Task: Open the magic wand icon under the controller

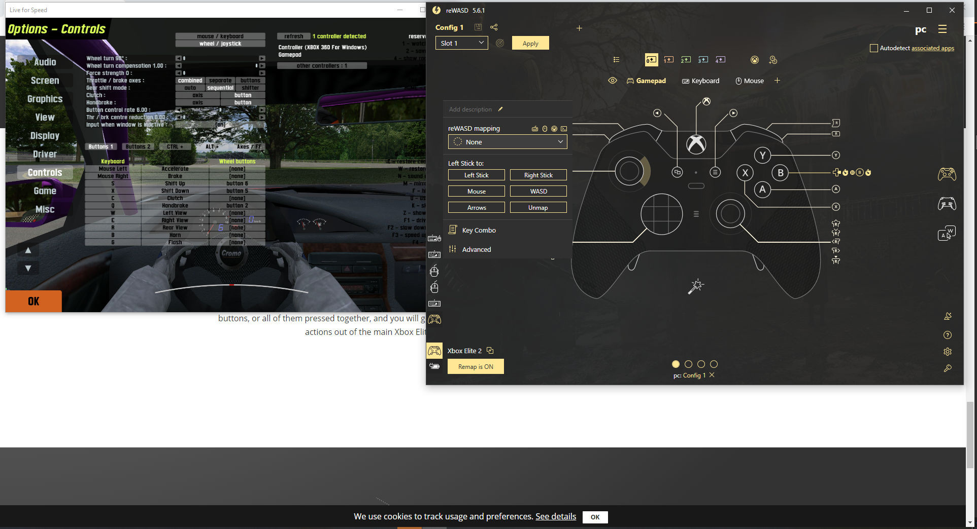Action: 696,286
